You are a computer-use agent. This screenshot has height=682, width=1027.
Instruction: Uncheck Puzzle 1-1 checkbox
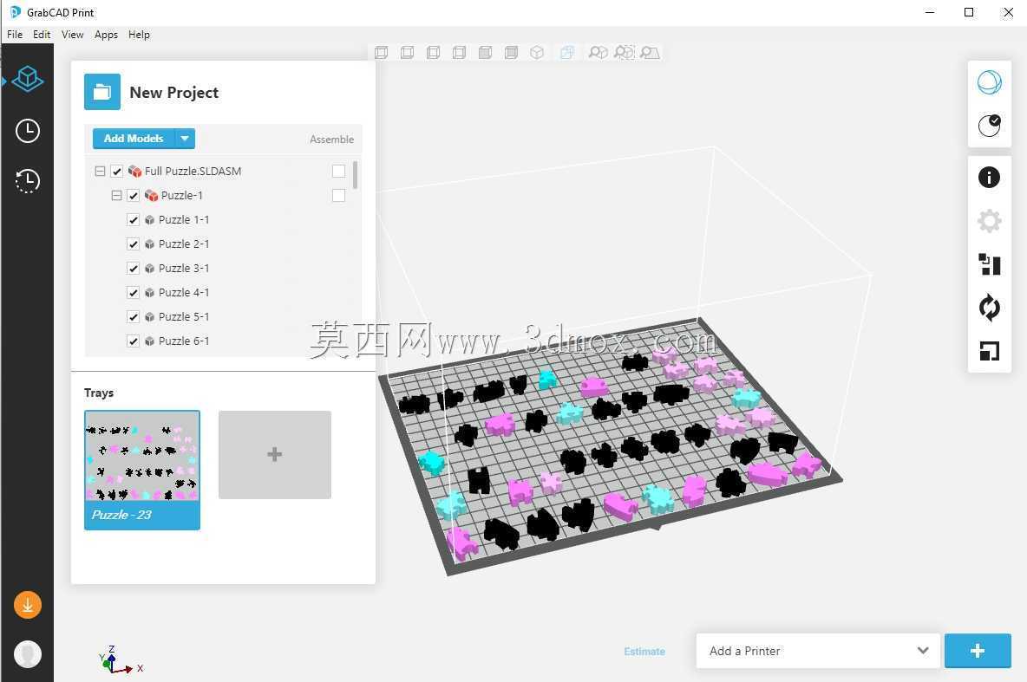(x=133, y=220)
